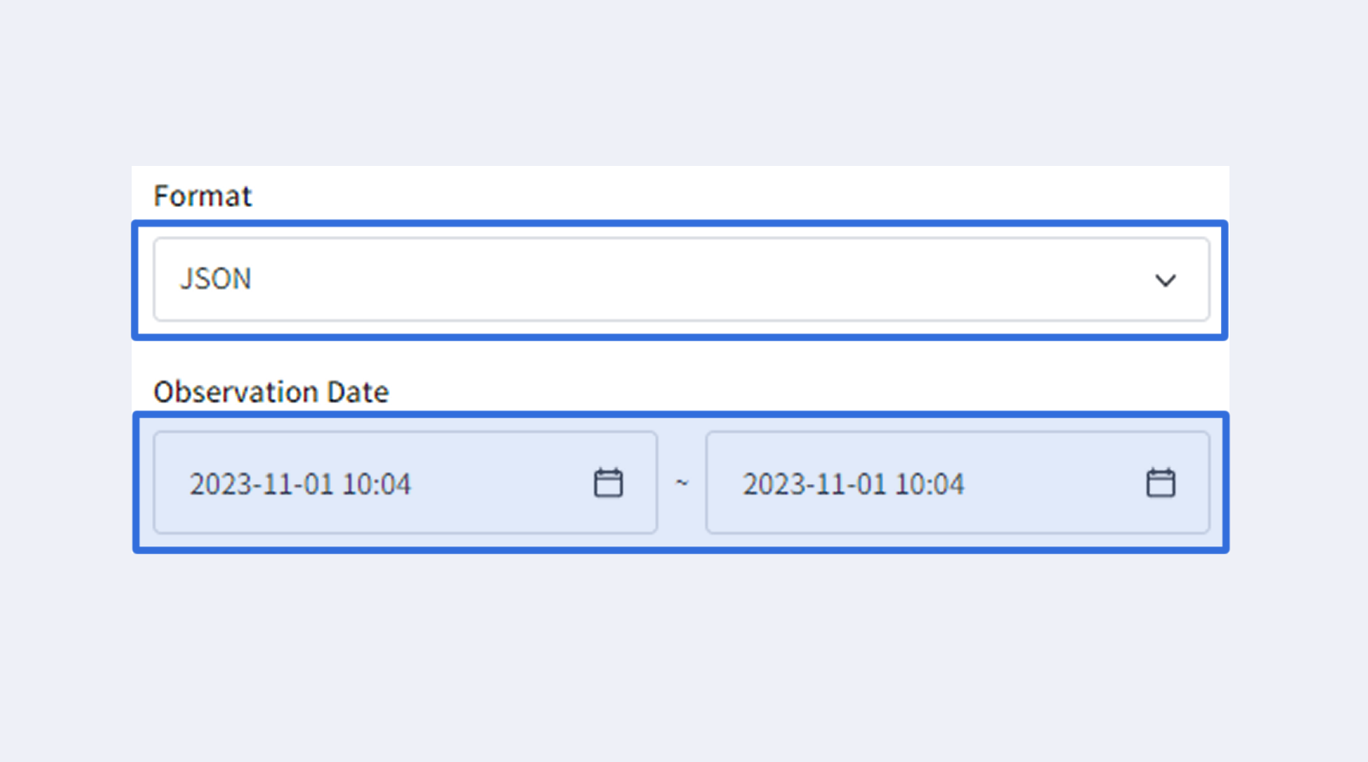The height and width of the screenshot is (762, 1368).
Task: Click the time portion 10:04 in the end date
Action: (x=929, y=484)
